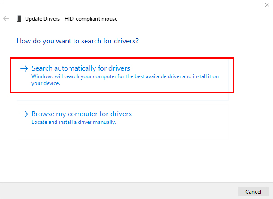The width and height of the screenshot is (273, 199).
Task: Choose Browse my computer for drivers
Action: 82,114
